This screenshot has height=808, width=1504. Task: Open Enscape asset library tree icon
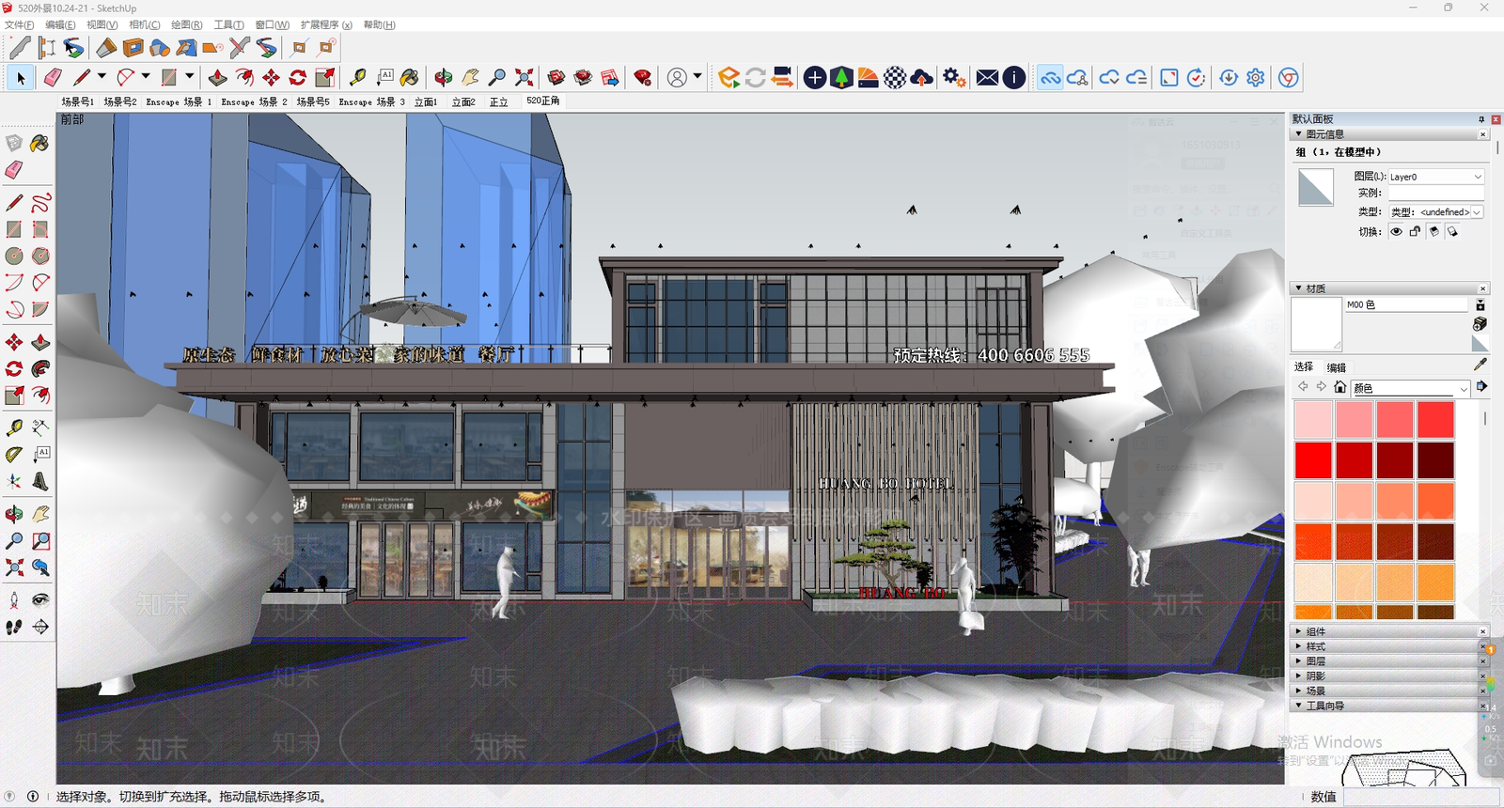pyautogui.click(x=841, y=78)
